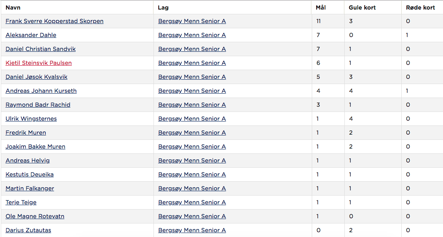Click the Mål column header
Viewport: 443px width, 237px height.
[321, 8]
